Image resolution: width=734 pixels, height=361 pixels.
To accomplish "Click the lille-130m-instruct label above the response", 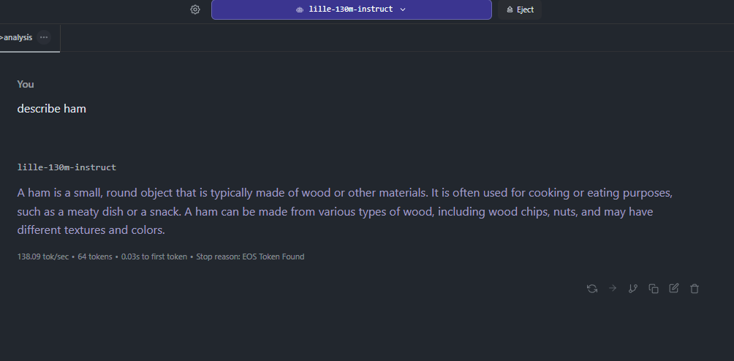I will click(x=67, y=167).
